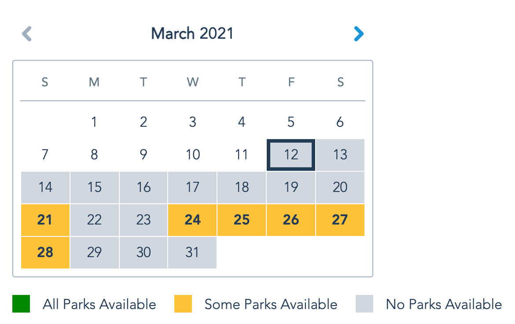This screenshot has width=515, height=324.
Task: Click the yellow Some Parks Available swatch
Action: [183, 304]
